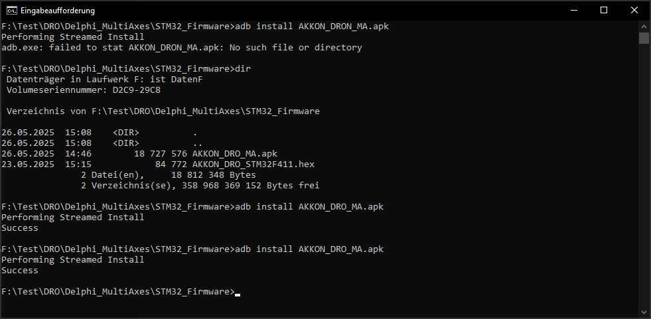Click the command prompt icon in title bar
The height and width of the screenshot is (319, 651).
pos(12,11)
